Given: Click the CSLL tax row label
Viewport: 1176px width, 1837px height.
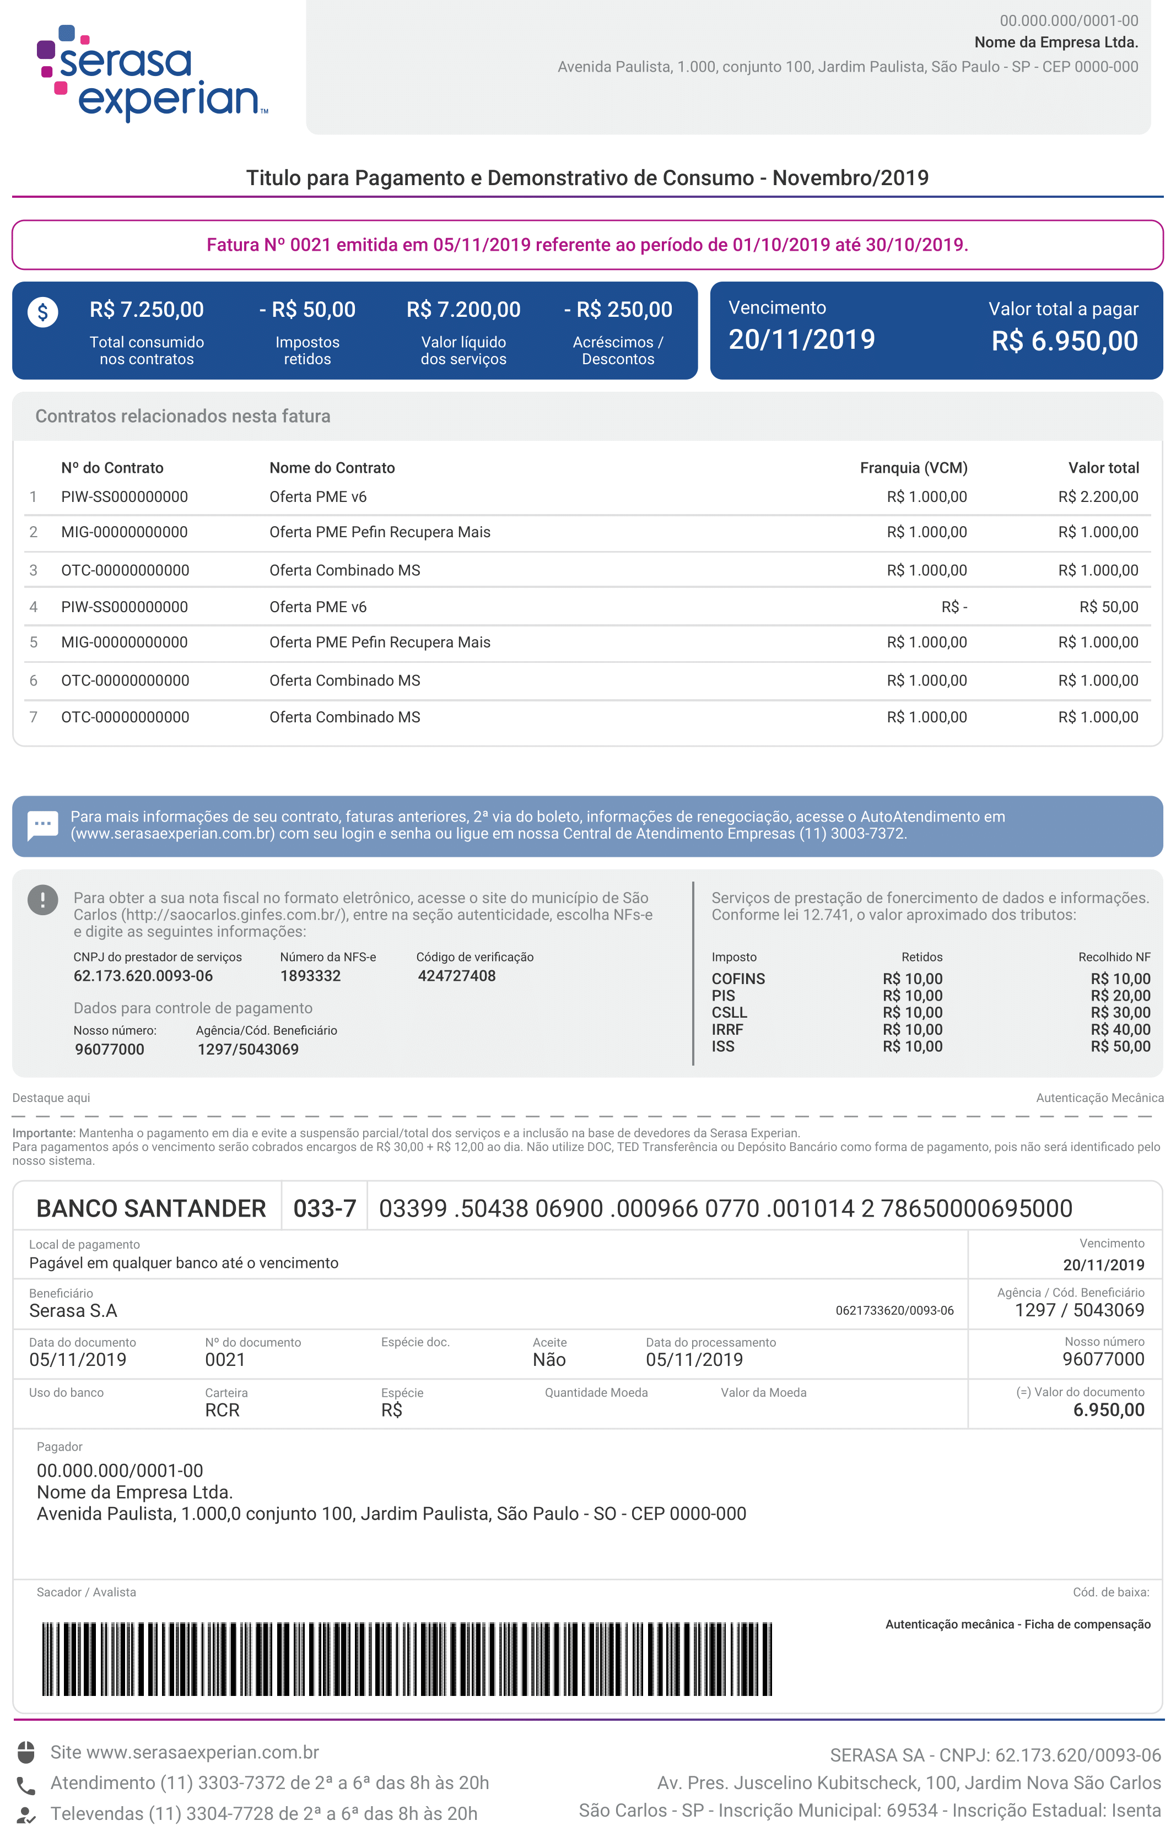Looking at the screenshot, I should (729, 1012).
